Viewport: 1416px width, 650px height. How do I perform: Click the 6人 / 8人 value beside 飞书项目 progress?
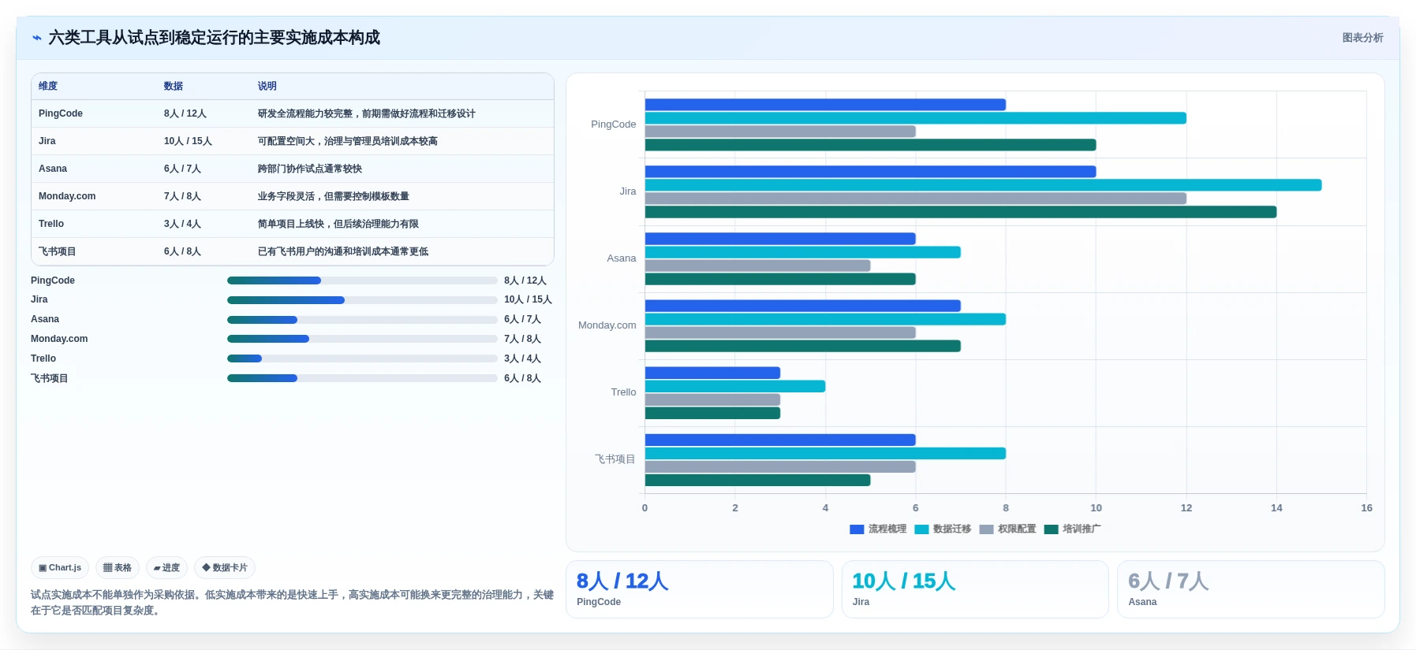click(522, 378)
